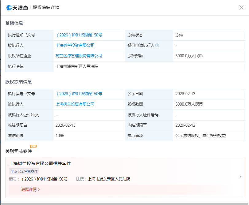Click the 上海树兰投资有限公司相关案件 card title
This screenshot has height=205, width=249.
click(40, 163)
